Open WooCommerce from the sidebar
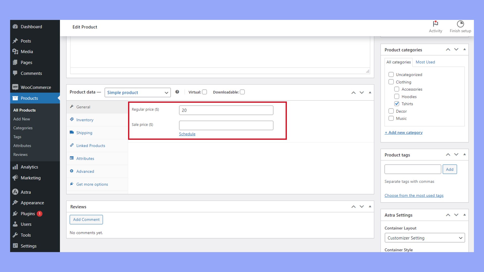The height and width of the screenshot is (272, 484). [x=36, y=87]
